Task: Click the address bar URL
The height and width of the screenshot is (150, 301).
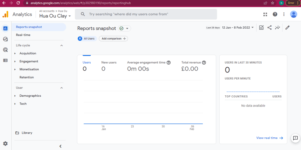Action: [x=81, y=3]
